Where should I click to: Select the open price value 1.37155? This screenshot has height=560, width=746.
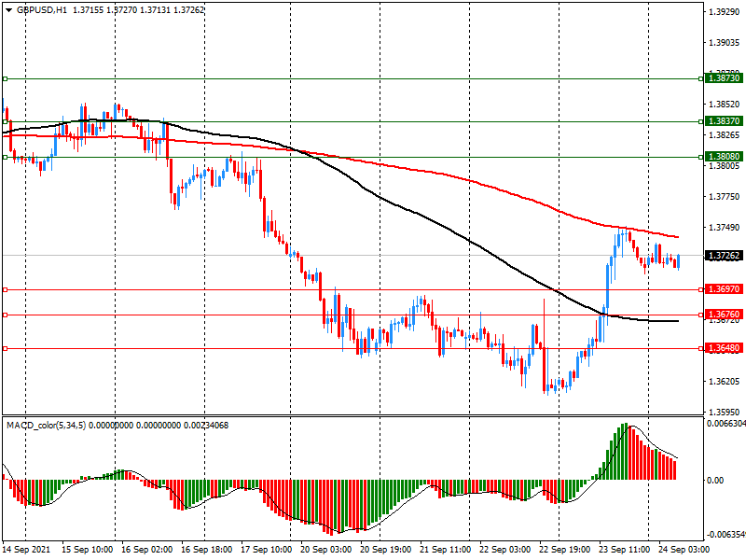click(88, 10)
